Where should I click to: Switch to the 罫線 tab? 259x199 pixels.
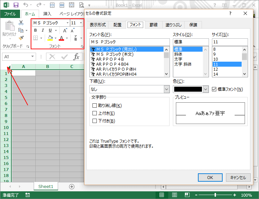[x=154, y=25]
